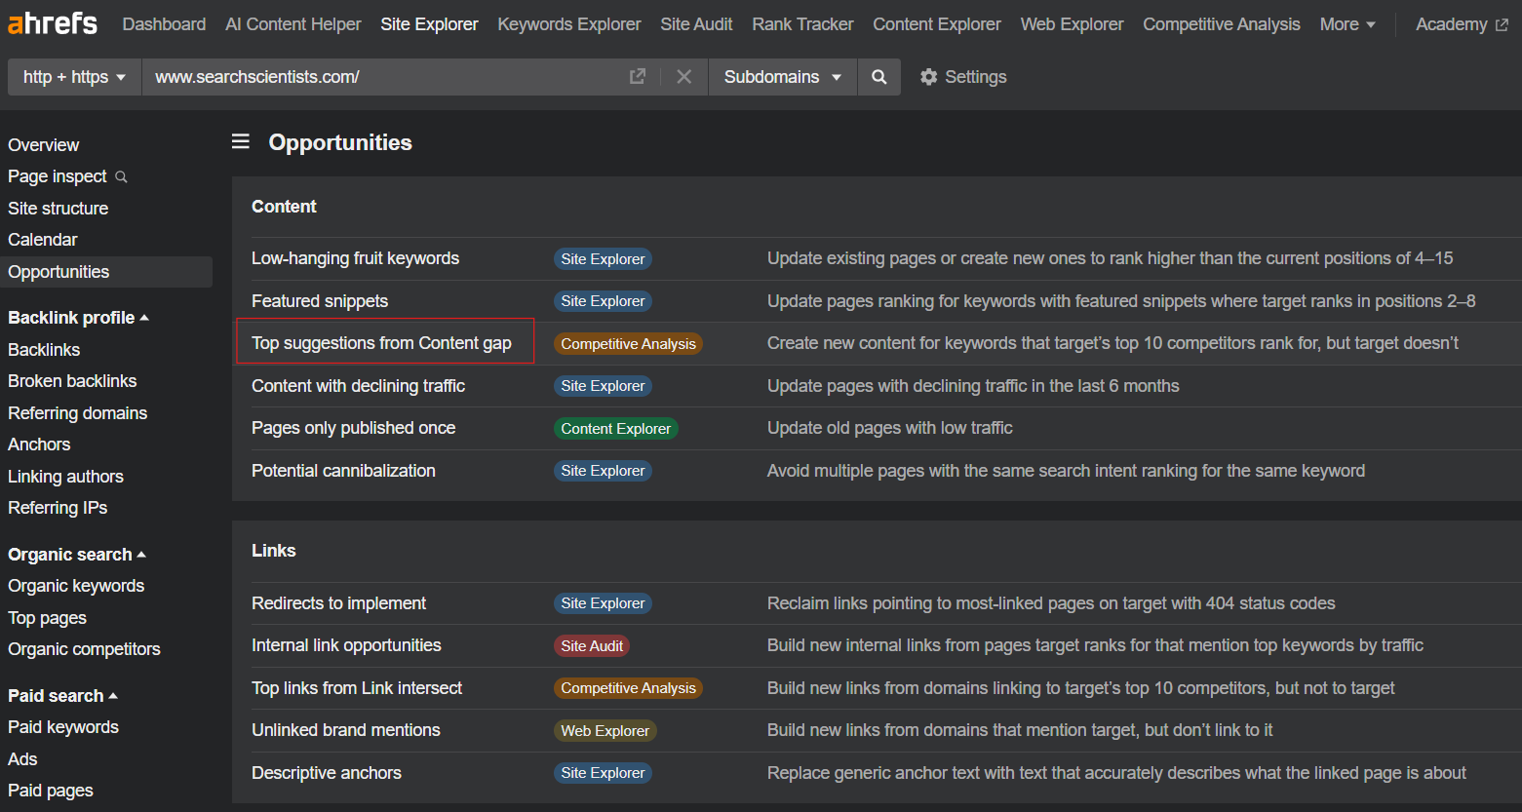Open Anchors report
Viewport: 1522px width, 812px height.
39,445
